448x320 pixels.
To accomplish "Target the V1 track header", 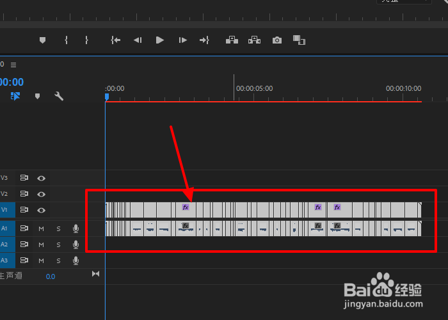I will [8, 210].
